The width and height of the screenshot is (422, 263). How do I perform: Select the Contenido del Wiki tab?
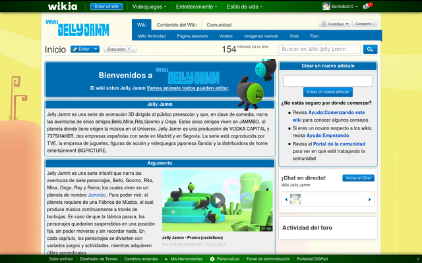pos(177,25)
